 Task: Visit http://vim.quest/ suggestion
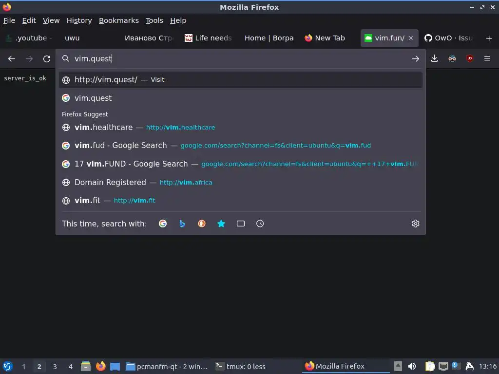click(x=241, y=80)
